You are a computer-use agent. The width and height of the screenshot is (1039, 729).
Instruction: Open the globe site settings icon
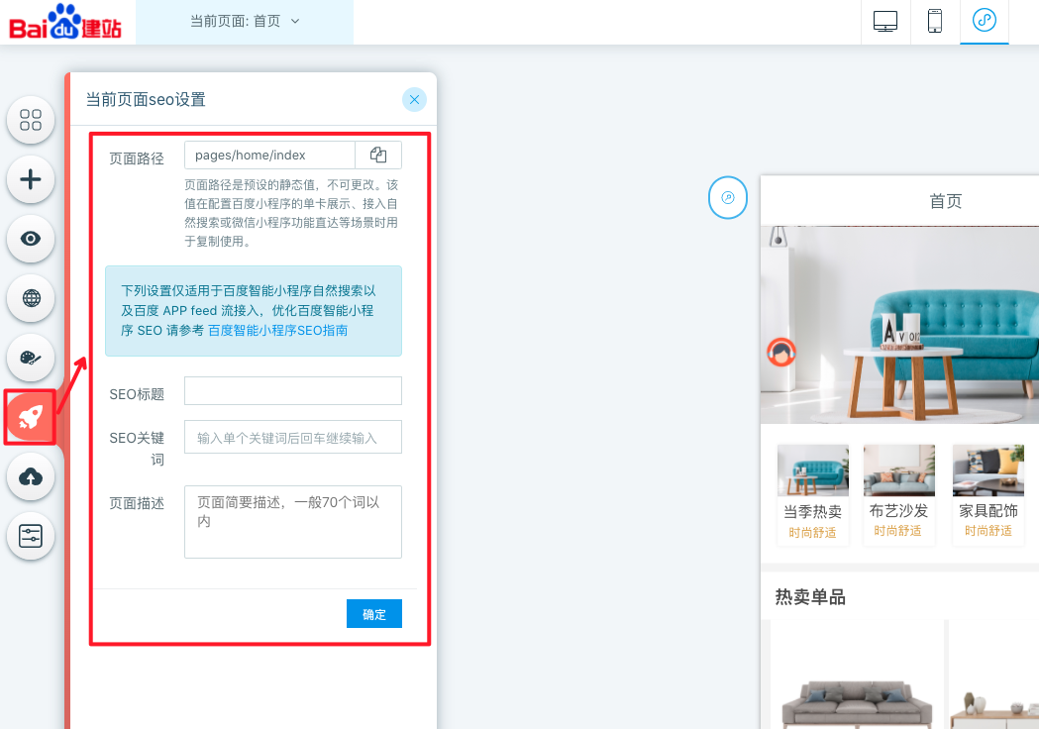(x=31, y=298)
